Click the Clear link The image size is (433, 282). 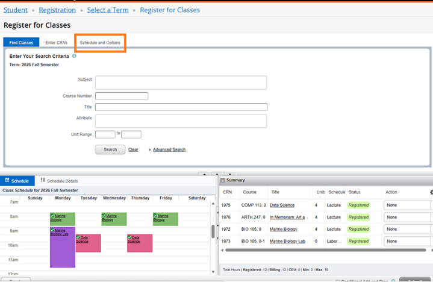133,149
